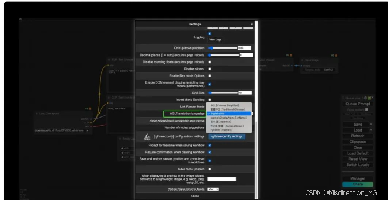Screen dimensions: 388x200
Task: Select English (US) language option
Action: coord(229,113)
